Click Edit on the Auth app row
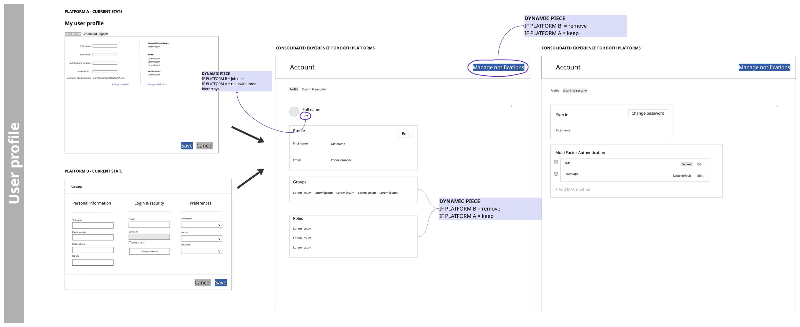The width and height of the screenshot is (800, 327). coord(700,176)
